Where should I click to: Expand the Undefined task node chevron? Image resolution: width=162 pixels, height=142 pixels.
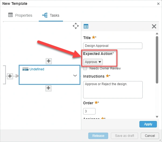point(75,76)
